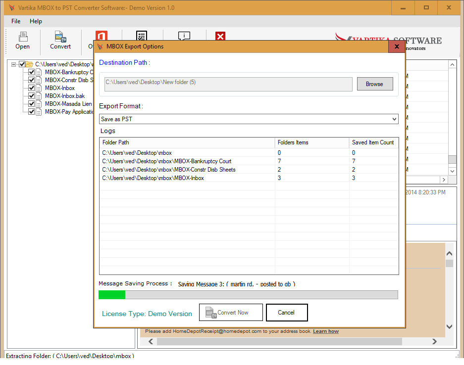Click file icon beside MBOX-Constr Disb
Screen dimensions: 464x365
[39, 80]
